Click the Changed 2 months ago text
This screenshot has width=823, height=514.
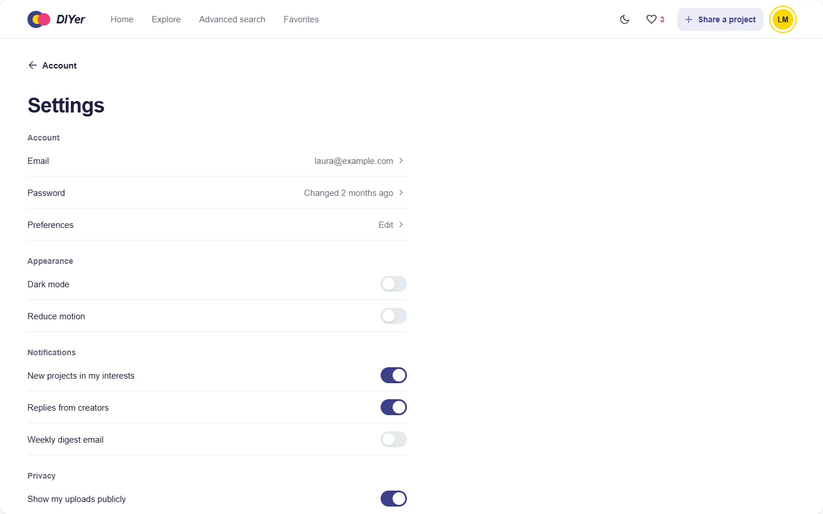349,193
